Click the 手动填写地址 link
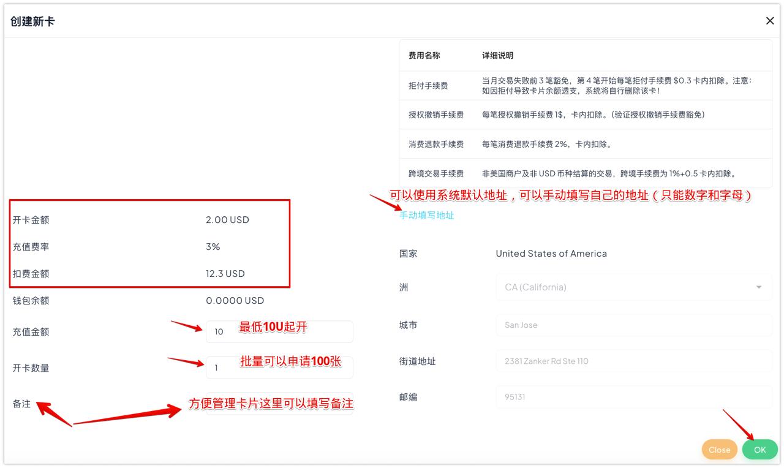Viewport: 784px width, 468px height. (426, 216)
